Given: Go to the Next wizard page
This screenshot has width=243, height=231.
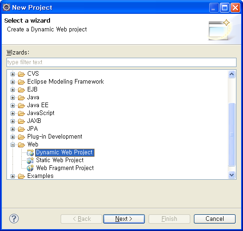Looking at the screenshot, I should click(124, 219).
